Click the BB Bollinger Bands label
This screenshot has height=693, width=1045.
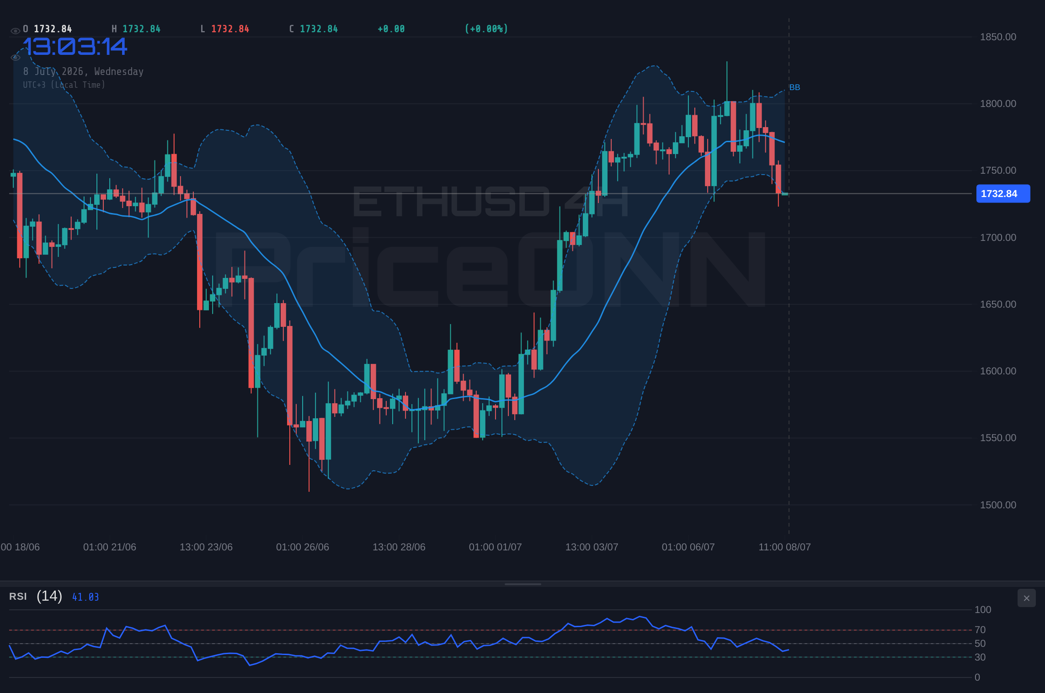coord(794,87)
